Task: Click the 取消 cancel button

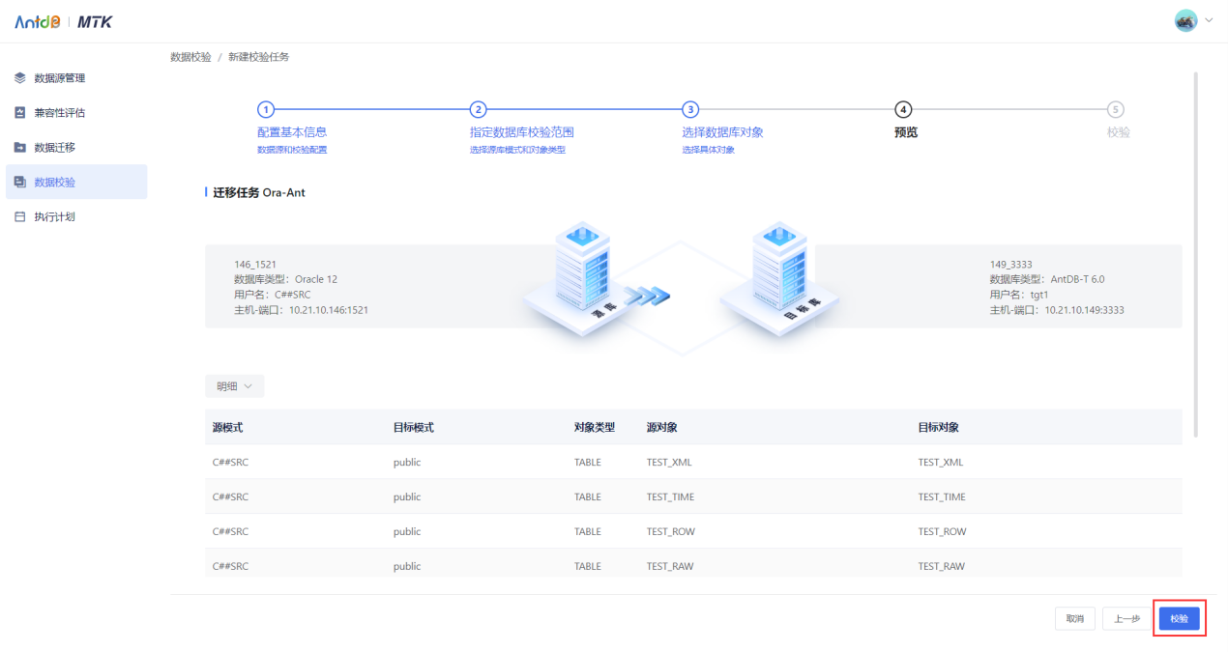Action: click(x=1075, y=618)
